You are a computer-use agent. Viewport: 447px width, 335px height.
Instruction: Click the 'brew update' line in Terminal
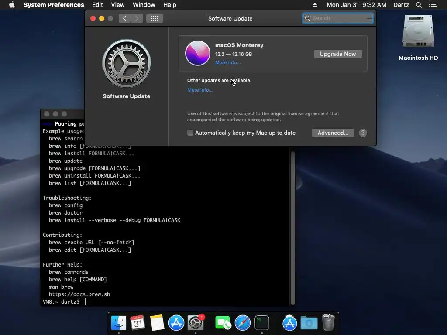[x=65, y=161]
